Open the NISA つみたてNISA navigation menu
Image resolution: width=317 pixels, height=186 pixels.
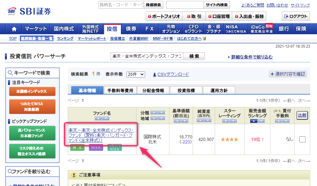[x=236, y=29]
